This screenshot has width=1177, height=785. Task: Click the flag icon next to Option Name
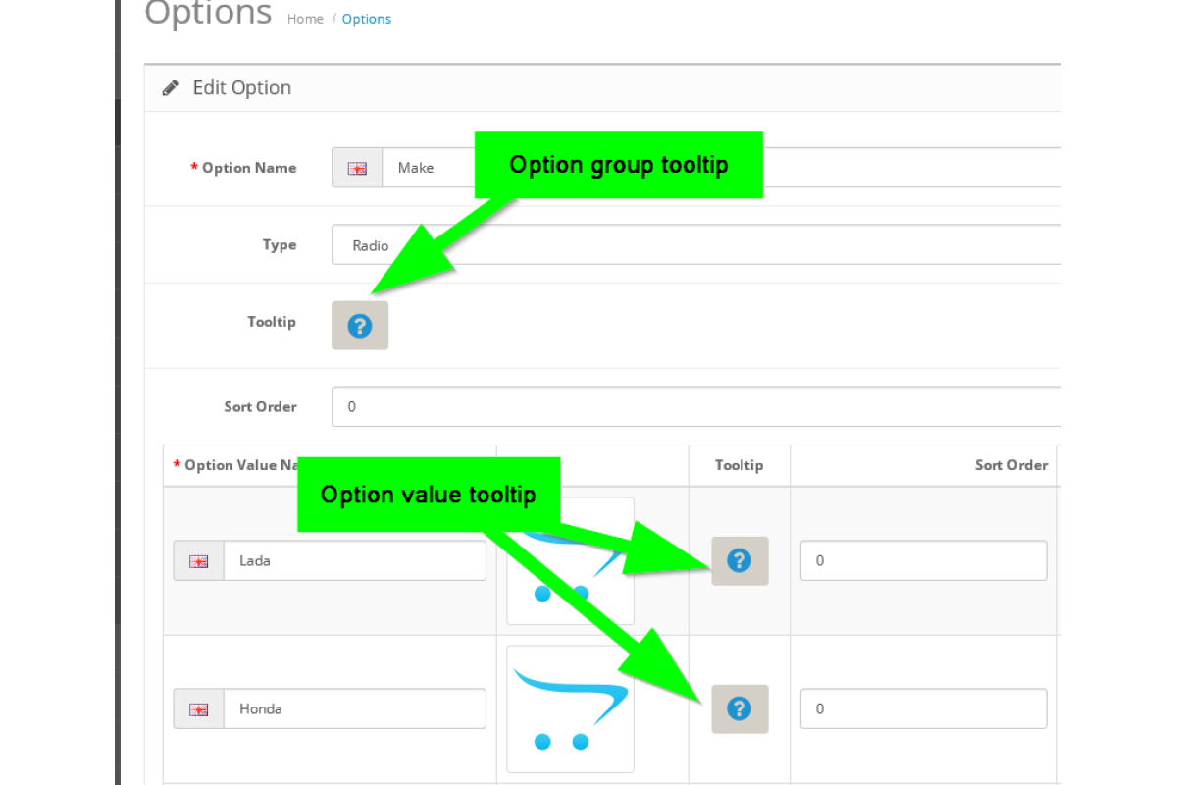357,168
